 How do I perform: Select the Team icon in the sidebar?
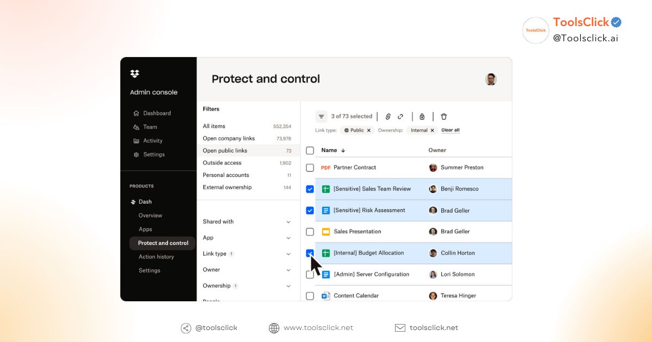coord(137,126)
